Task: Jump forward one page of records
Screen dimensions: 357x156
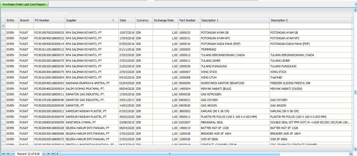Action: [49, 154]
